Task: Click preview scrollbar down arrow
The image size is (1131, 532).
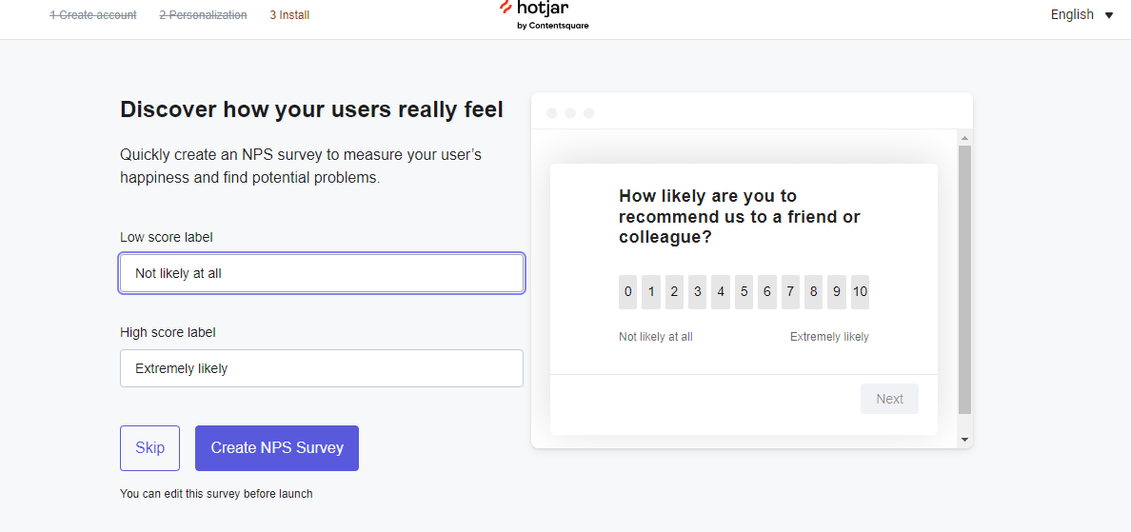Action: [x=965, y=439]
